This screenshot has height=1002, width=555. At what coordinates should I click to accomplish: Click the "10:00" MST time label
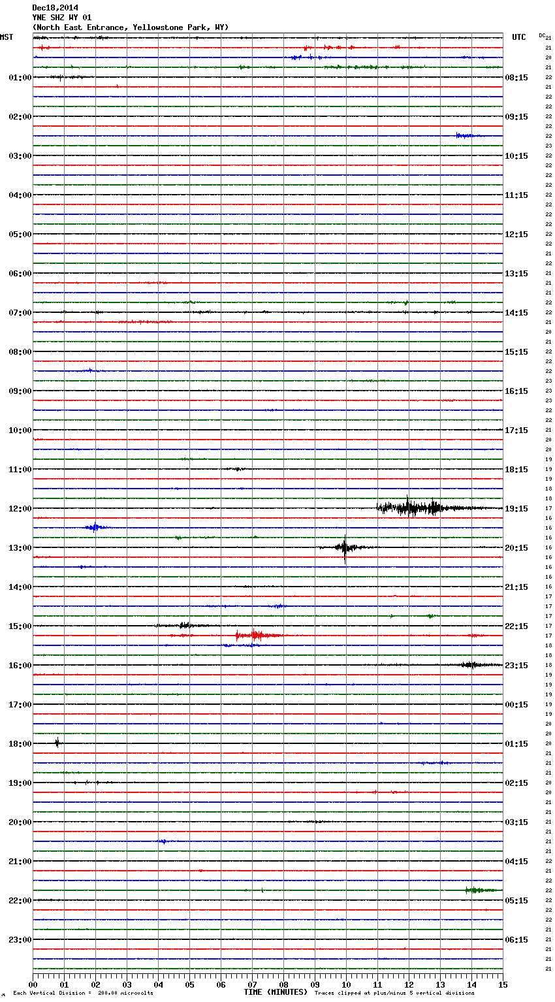click(20, 430)
